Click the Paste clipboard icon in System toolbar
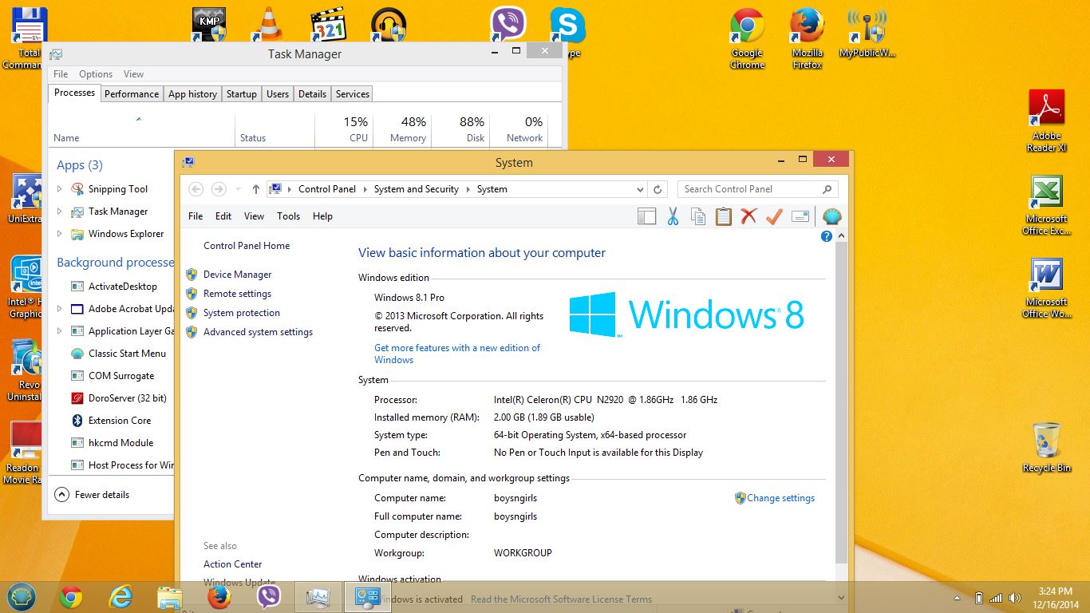Image resolution: width=1090 pixels, height=613 pixels. pos(724,216)
